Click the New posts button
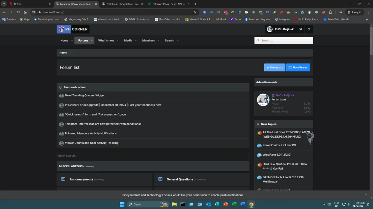 pyautogui.click(x=275, y=67)
